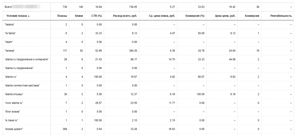Click Рентабельность column header
The height and width of the screenshot is (136, 296).
click(x=281, y=16)
